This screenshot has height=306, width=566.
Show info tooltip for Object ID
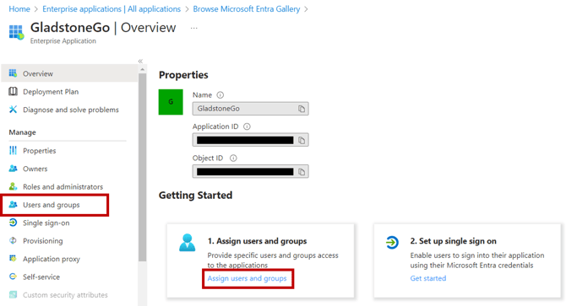(x=233, y=158)
